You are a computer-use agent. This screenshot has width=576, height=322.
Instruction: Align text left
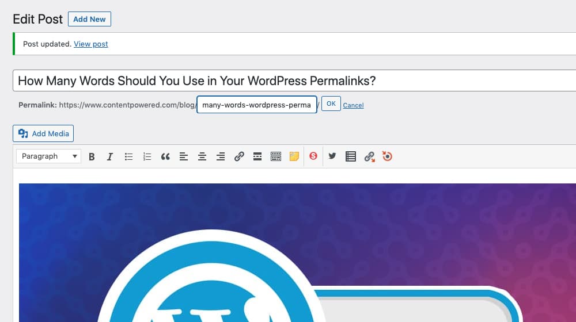[x=184, y=156]
